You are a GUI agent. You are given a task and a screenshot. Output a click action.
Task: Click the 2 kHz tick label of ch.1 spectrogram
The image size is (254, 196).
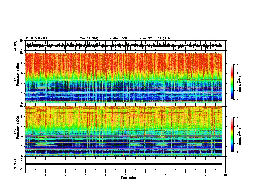click(22, 94)
